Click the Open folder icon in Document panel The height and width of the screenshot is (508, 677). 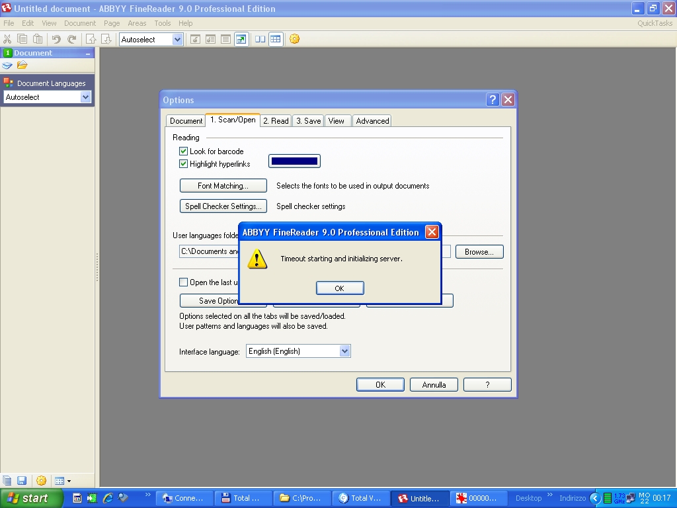pos(22,65)
